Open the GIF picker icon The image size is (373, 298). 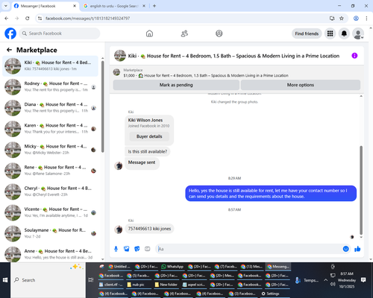point(148,249)
